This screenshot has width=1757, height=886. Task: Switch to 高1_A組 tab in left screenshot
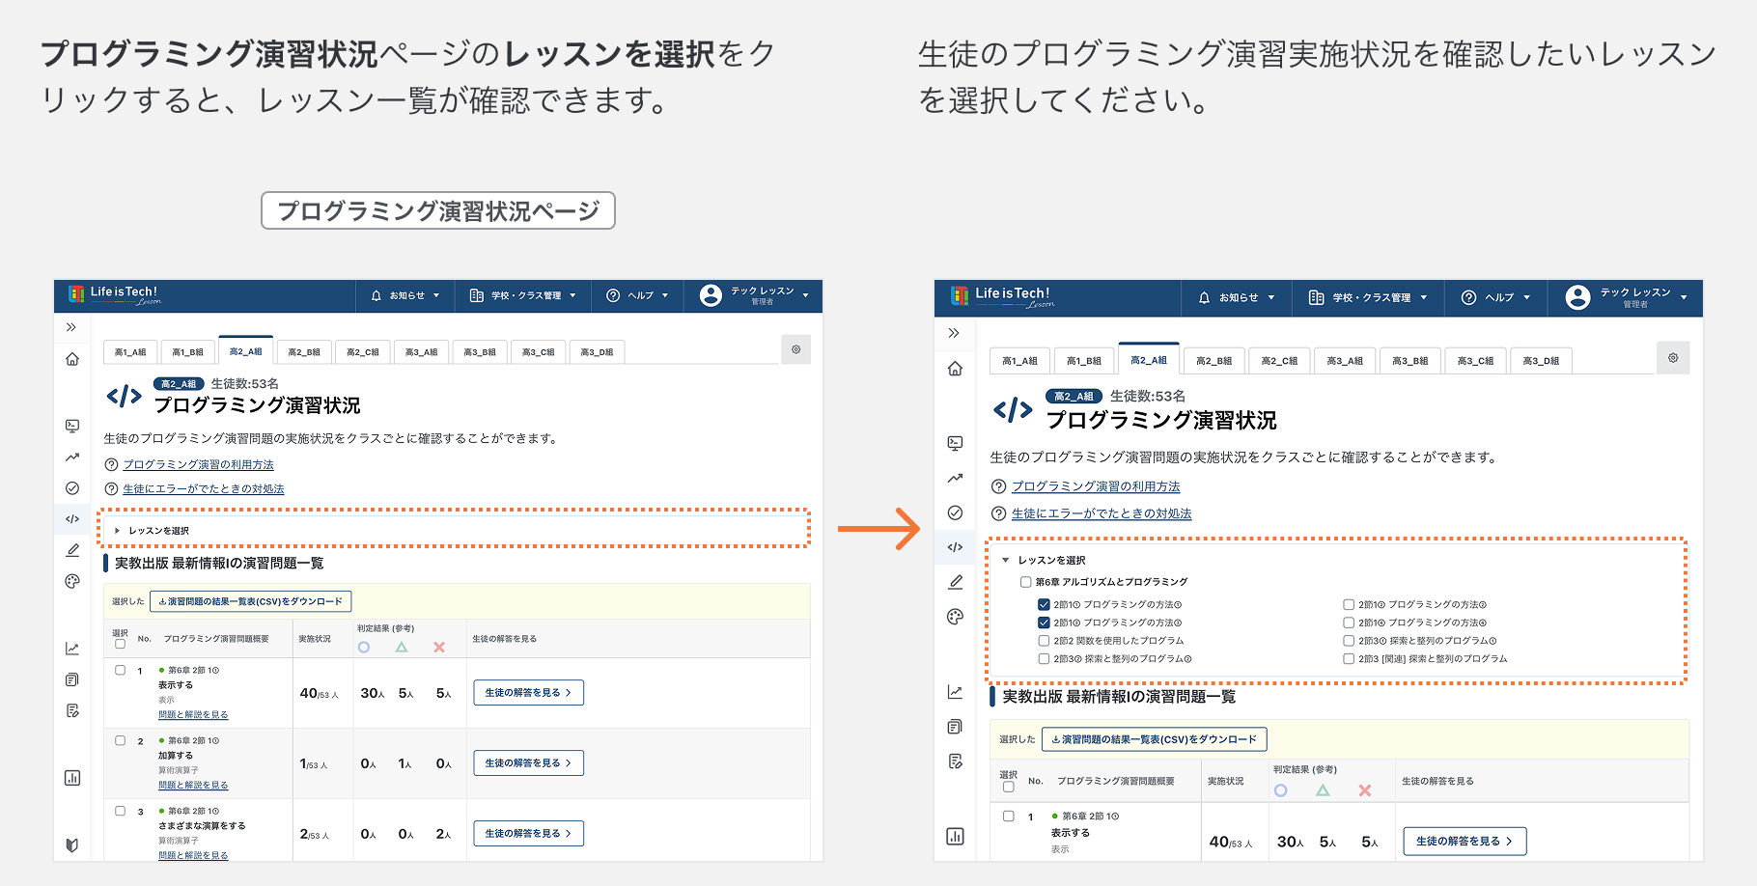coord(130,352)
